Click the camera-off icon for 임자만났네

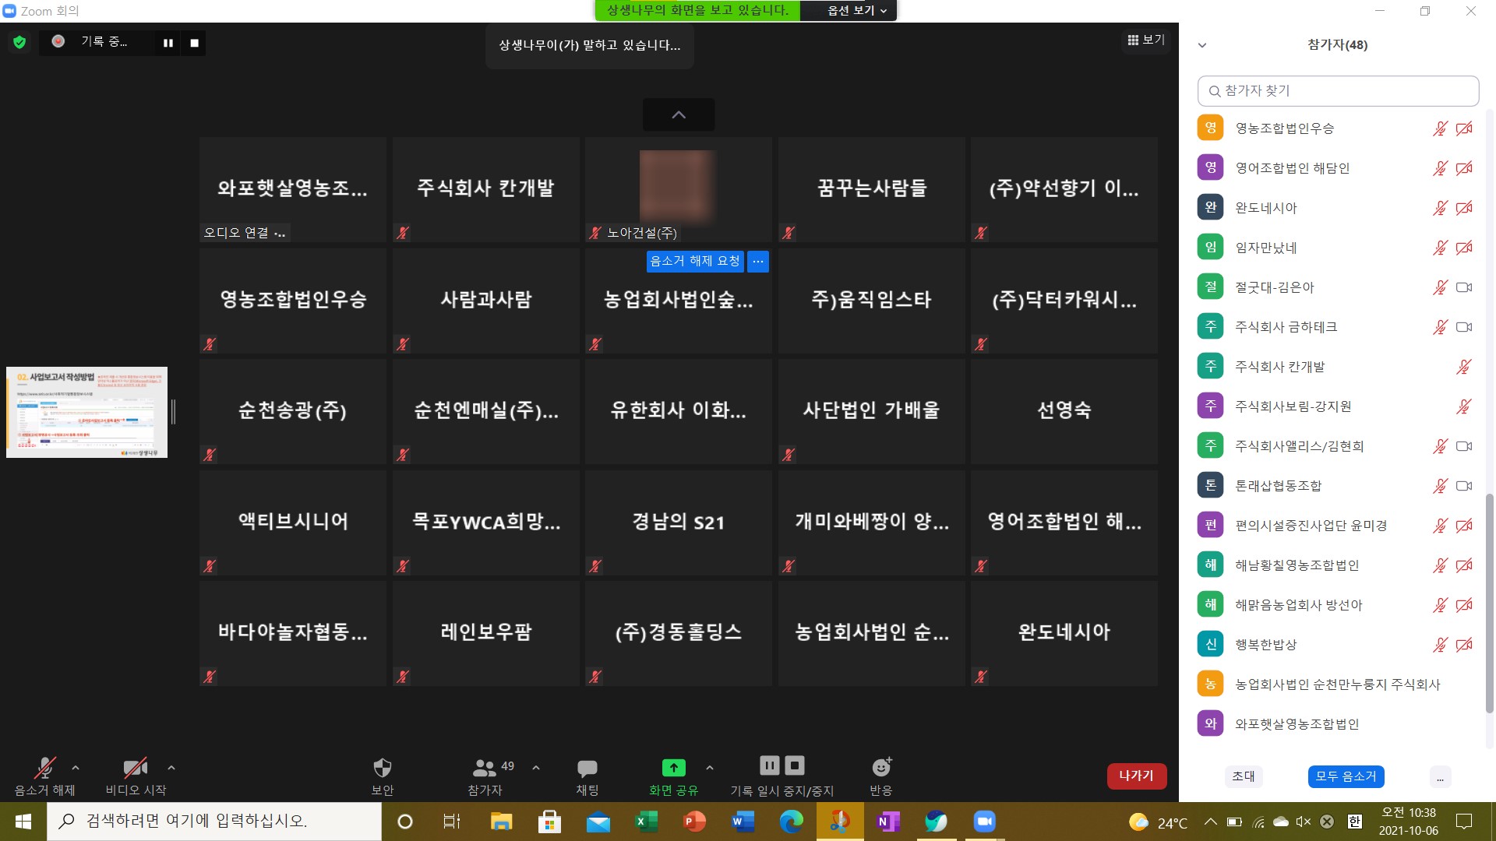coord(1464,248)
